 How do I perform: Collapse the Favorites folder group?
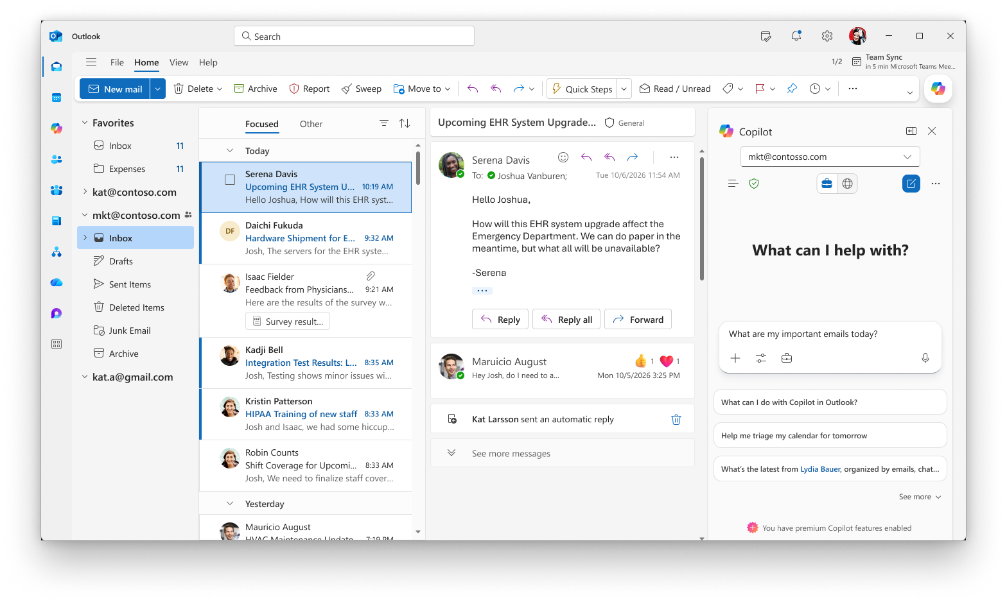coord(85,123)
